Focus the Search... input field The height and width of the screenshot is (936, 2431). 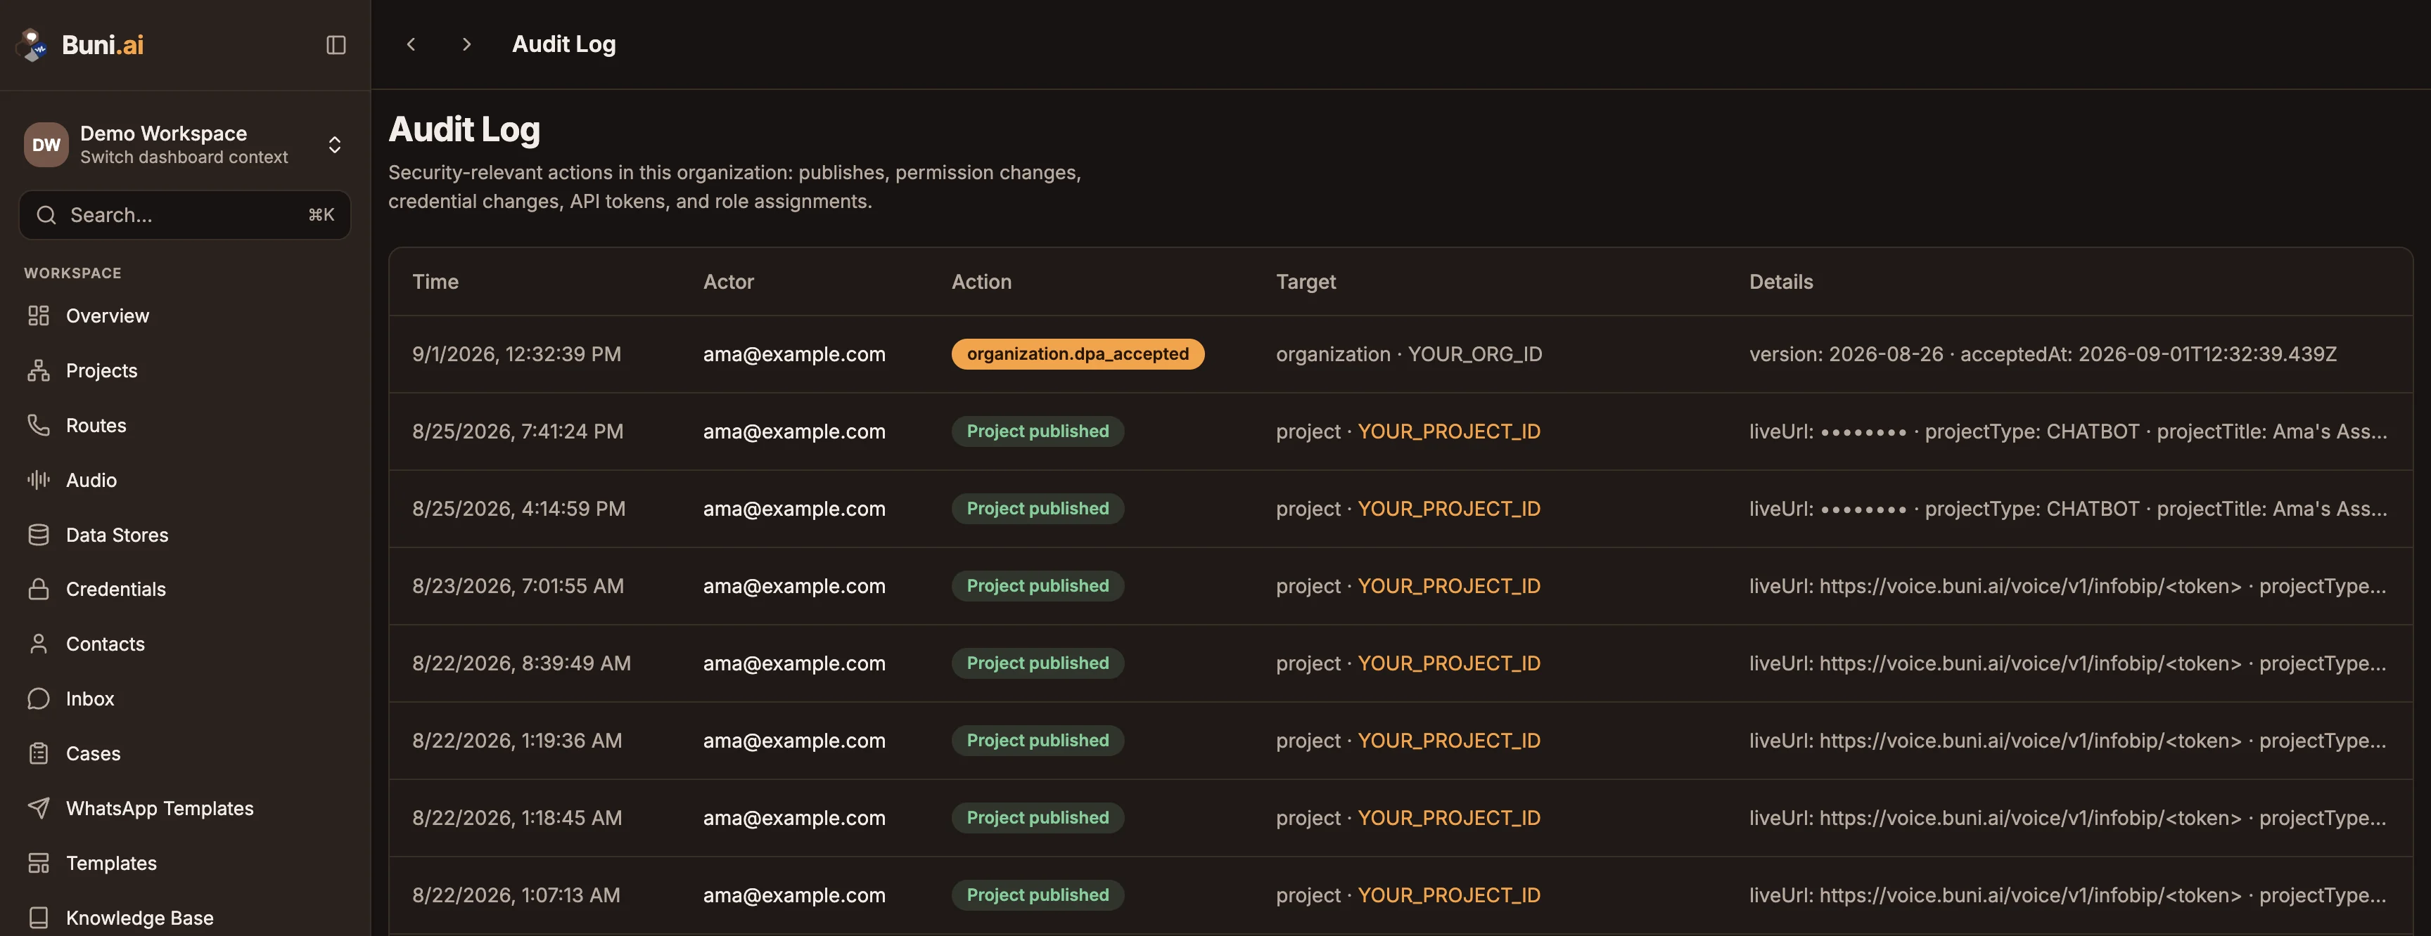(185, 215)
